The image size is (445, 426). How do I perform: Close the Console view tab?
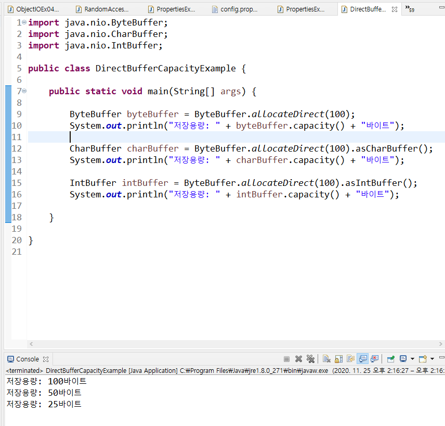(46, 359)
